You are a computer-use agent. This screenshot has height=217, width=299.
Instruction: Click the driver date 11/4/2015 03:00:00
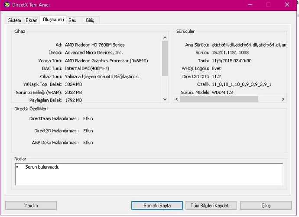[x=231, y=61]
